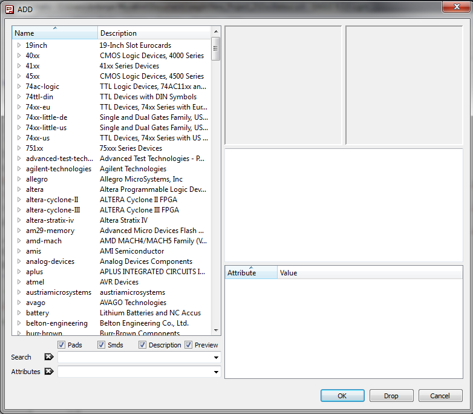Toggle the Pads checkbox

click(62, 345)
